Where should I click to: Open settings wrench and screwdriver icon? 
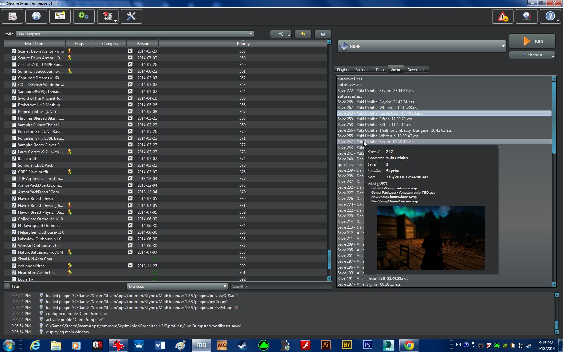131,16
